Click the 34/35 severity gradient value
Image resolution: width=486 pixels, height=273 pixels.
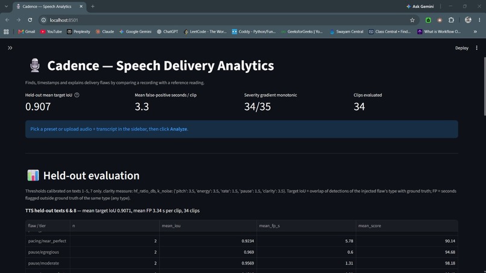pyautogui.click(x=257, y=107)
